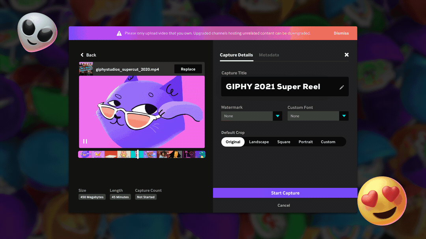Cancel the capture setup
Viewport: 426px width, 239px height.
[x=284, y=206]
